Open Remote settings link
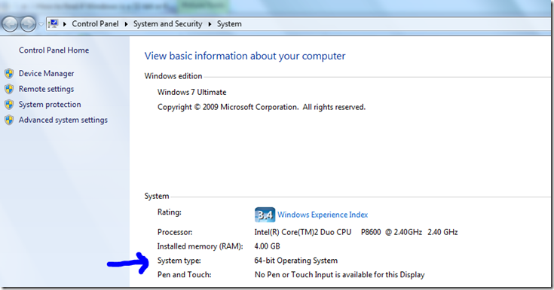 [46, 89]
